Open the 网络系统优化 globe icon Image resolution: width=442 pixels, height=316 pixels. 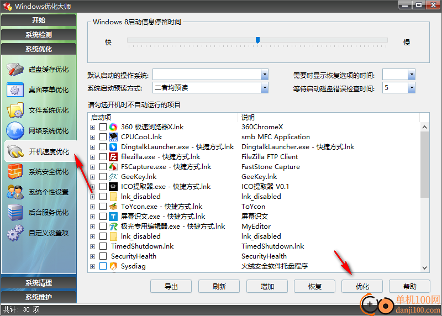coord(15,130)
